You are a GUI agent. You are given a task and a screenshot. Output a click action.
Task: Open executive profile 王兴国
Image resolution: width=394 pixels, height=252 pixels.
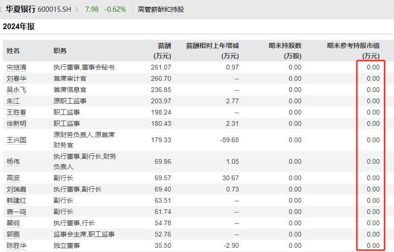[16, 140]
